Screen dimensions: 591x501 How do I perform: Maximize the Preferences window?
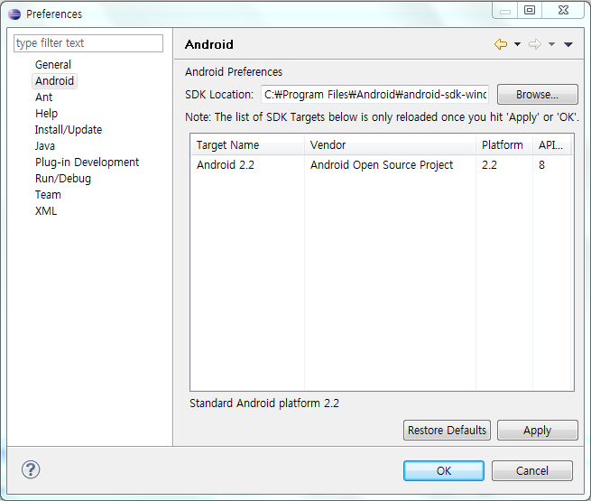coord(530,10)
